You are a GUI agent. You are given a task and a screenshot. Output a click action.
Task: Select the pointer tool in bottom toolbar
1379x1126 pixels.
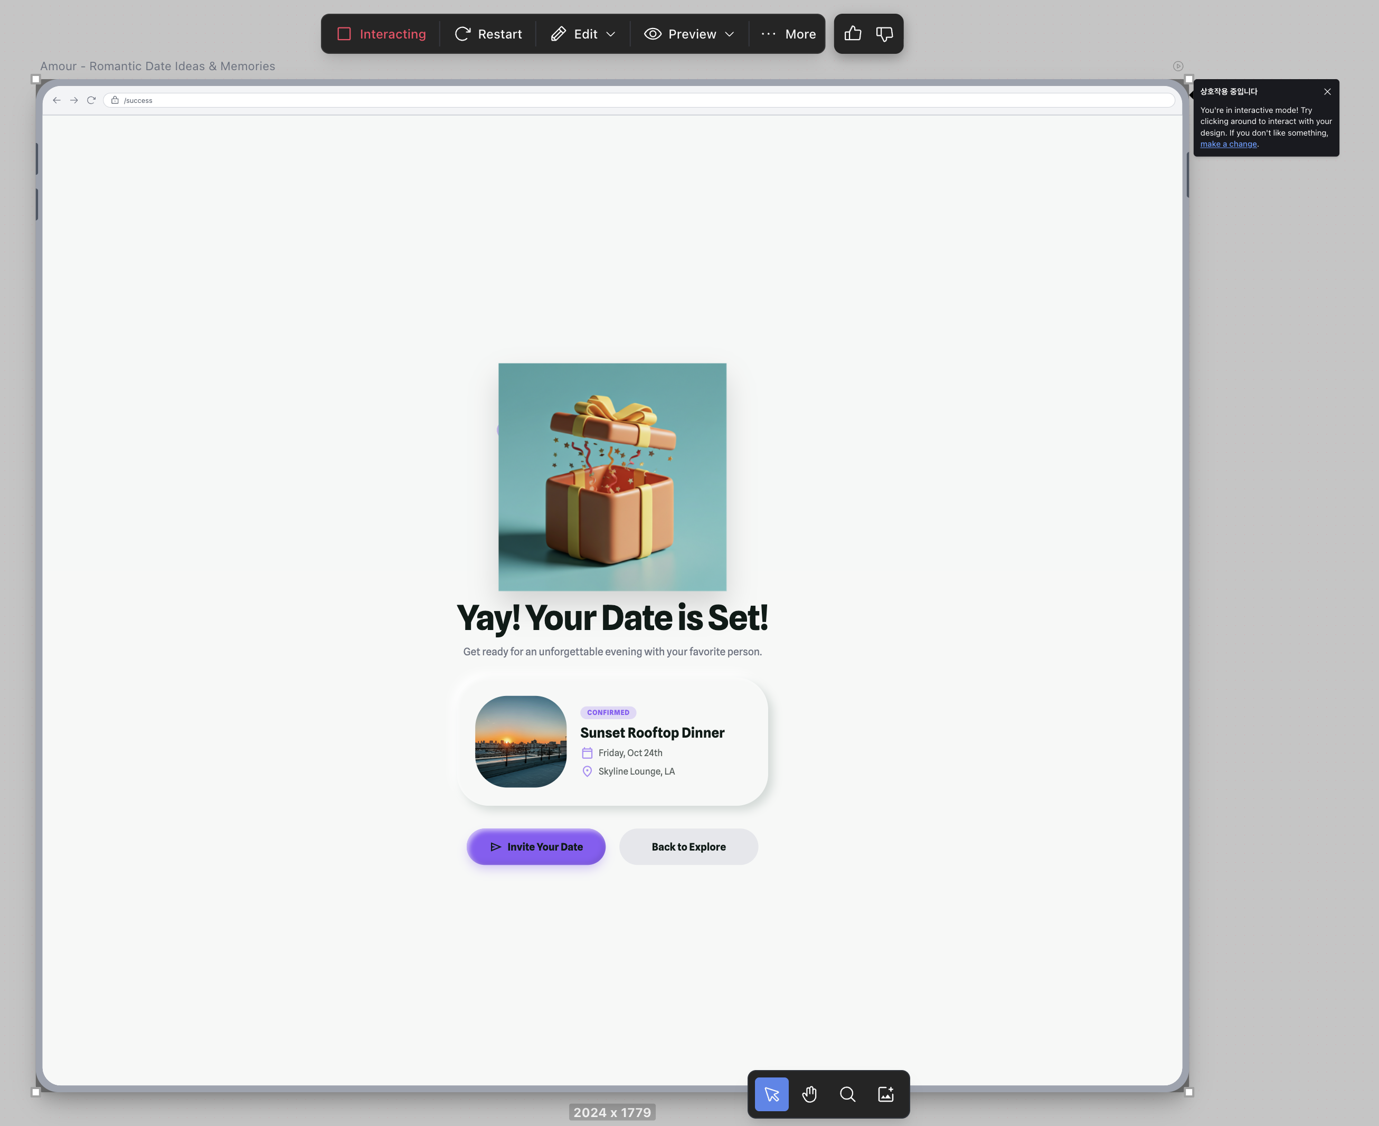point(771,1094)
